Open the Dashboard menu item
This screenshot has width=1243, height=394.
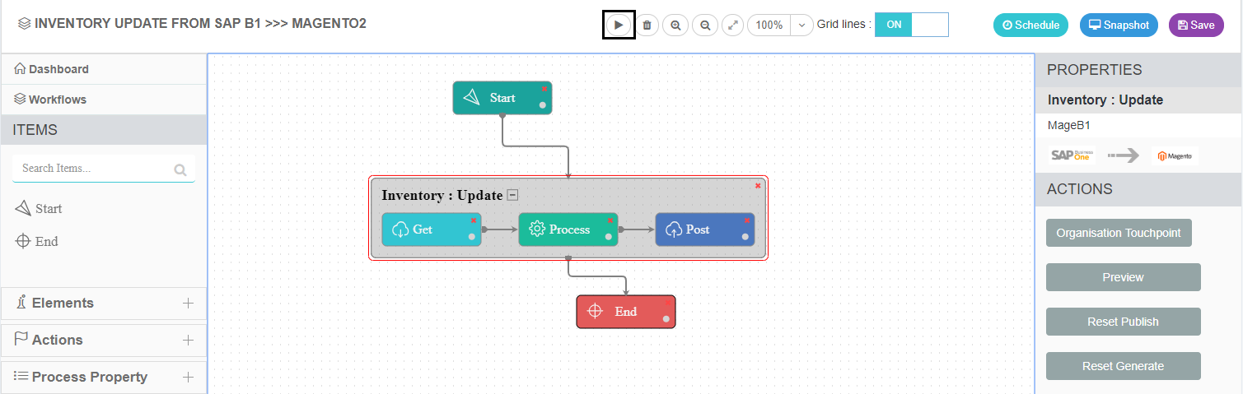[58, 69]
